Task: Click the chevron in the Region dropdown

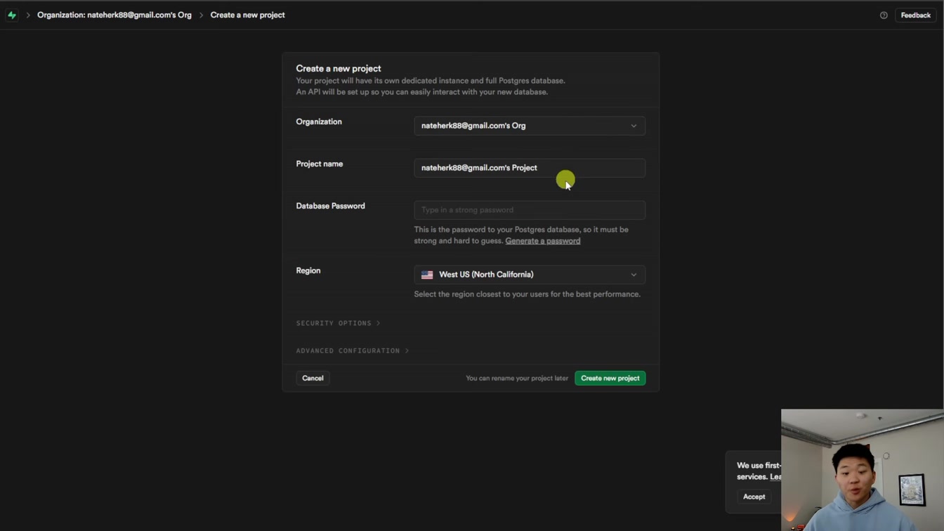Action: tap(634, 275)
